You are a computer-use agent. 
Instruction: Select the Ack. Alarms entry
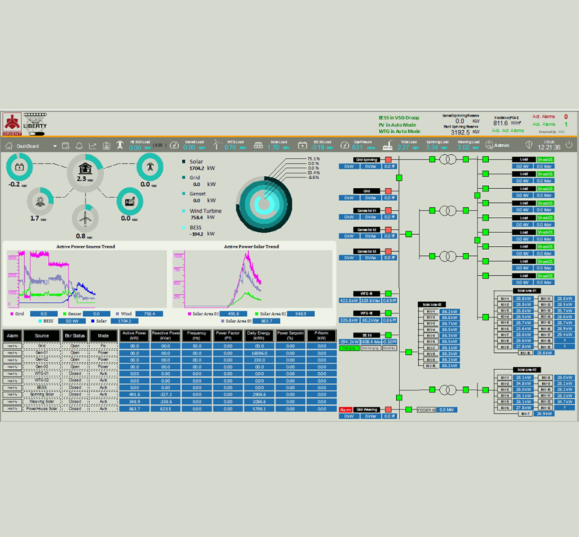(543, 125)
